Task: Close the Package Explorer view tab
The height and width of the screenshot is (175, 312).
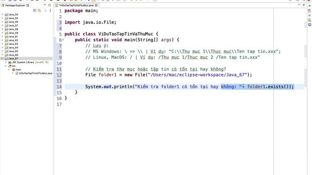Action: coord(28,5)
